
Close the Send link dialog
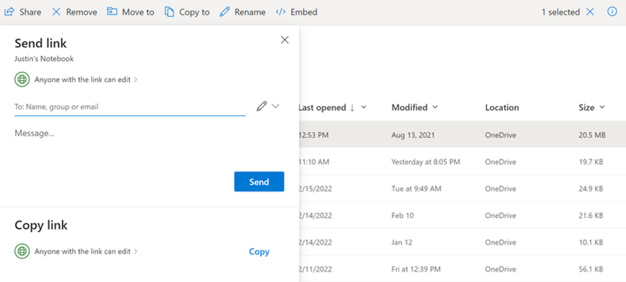[285, 40]
